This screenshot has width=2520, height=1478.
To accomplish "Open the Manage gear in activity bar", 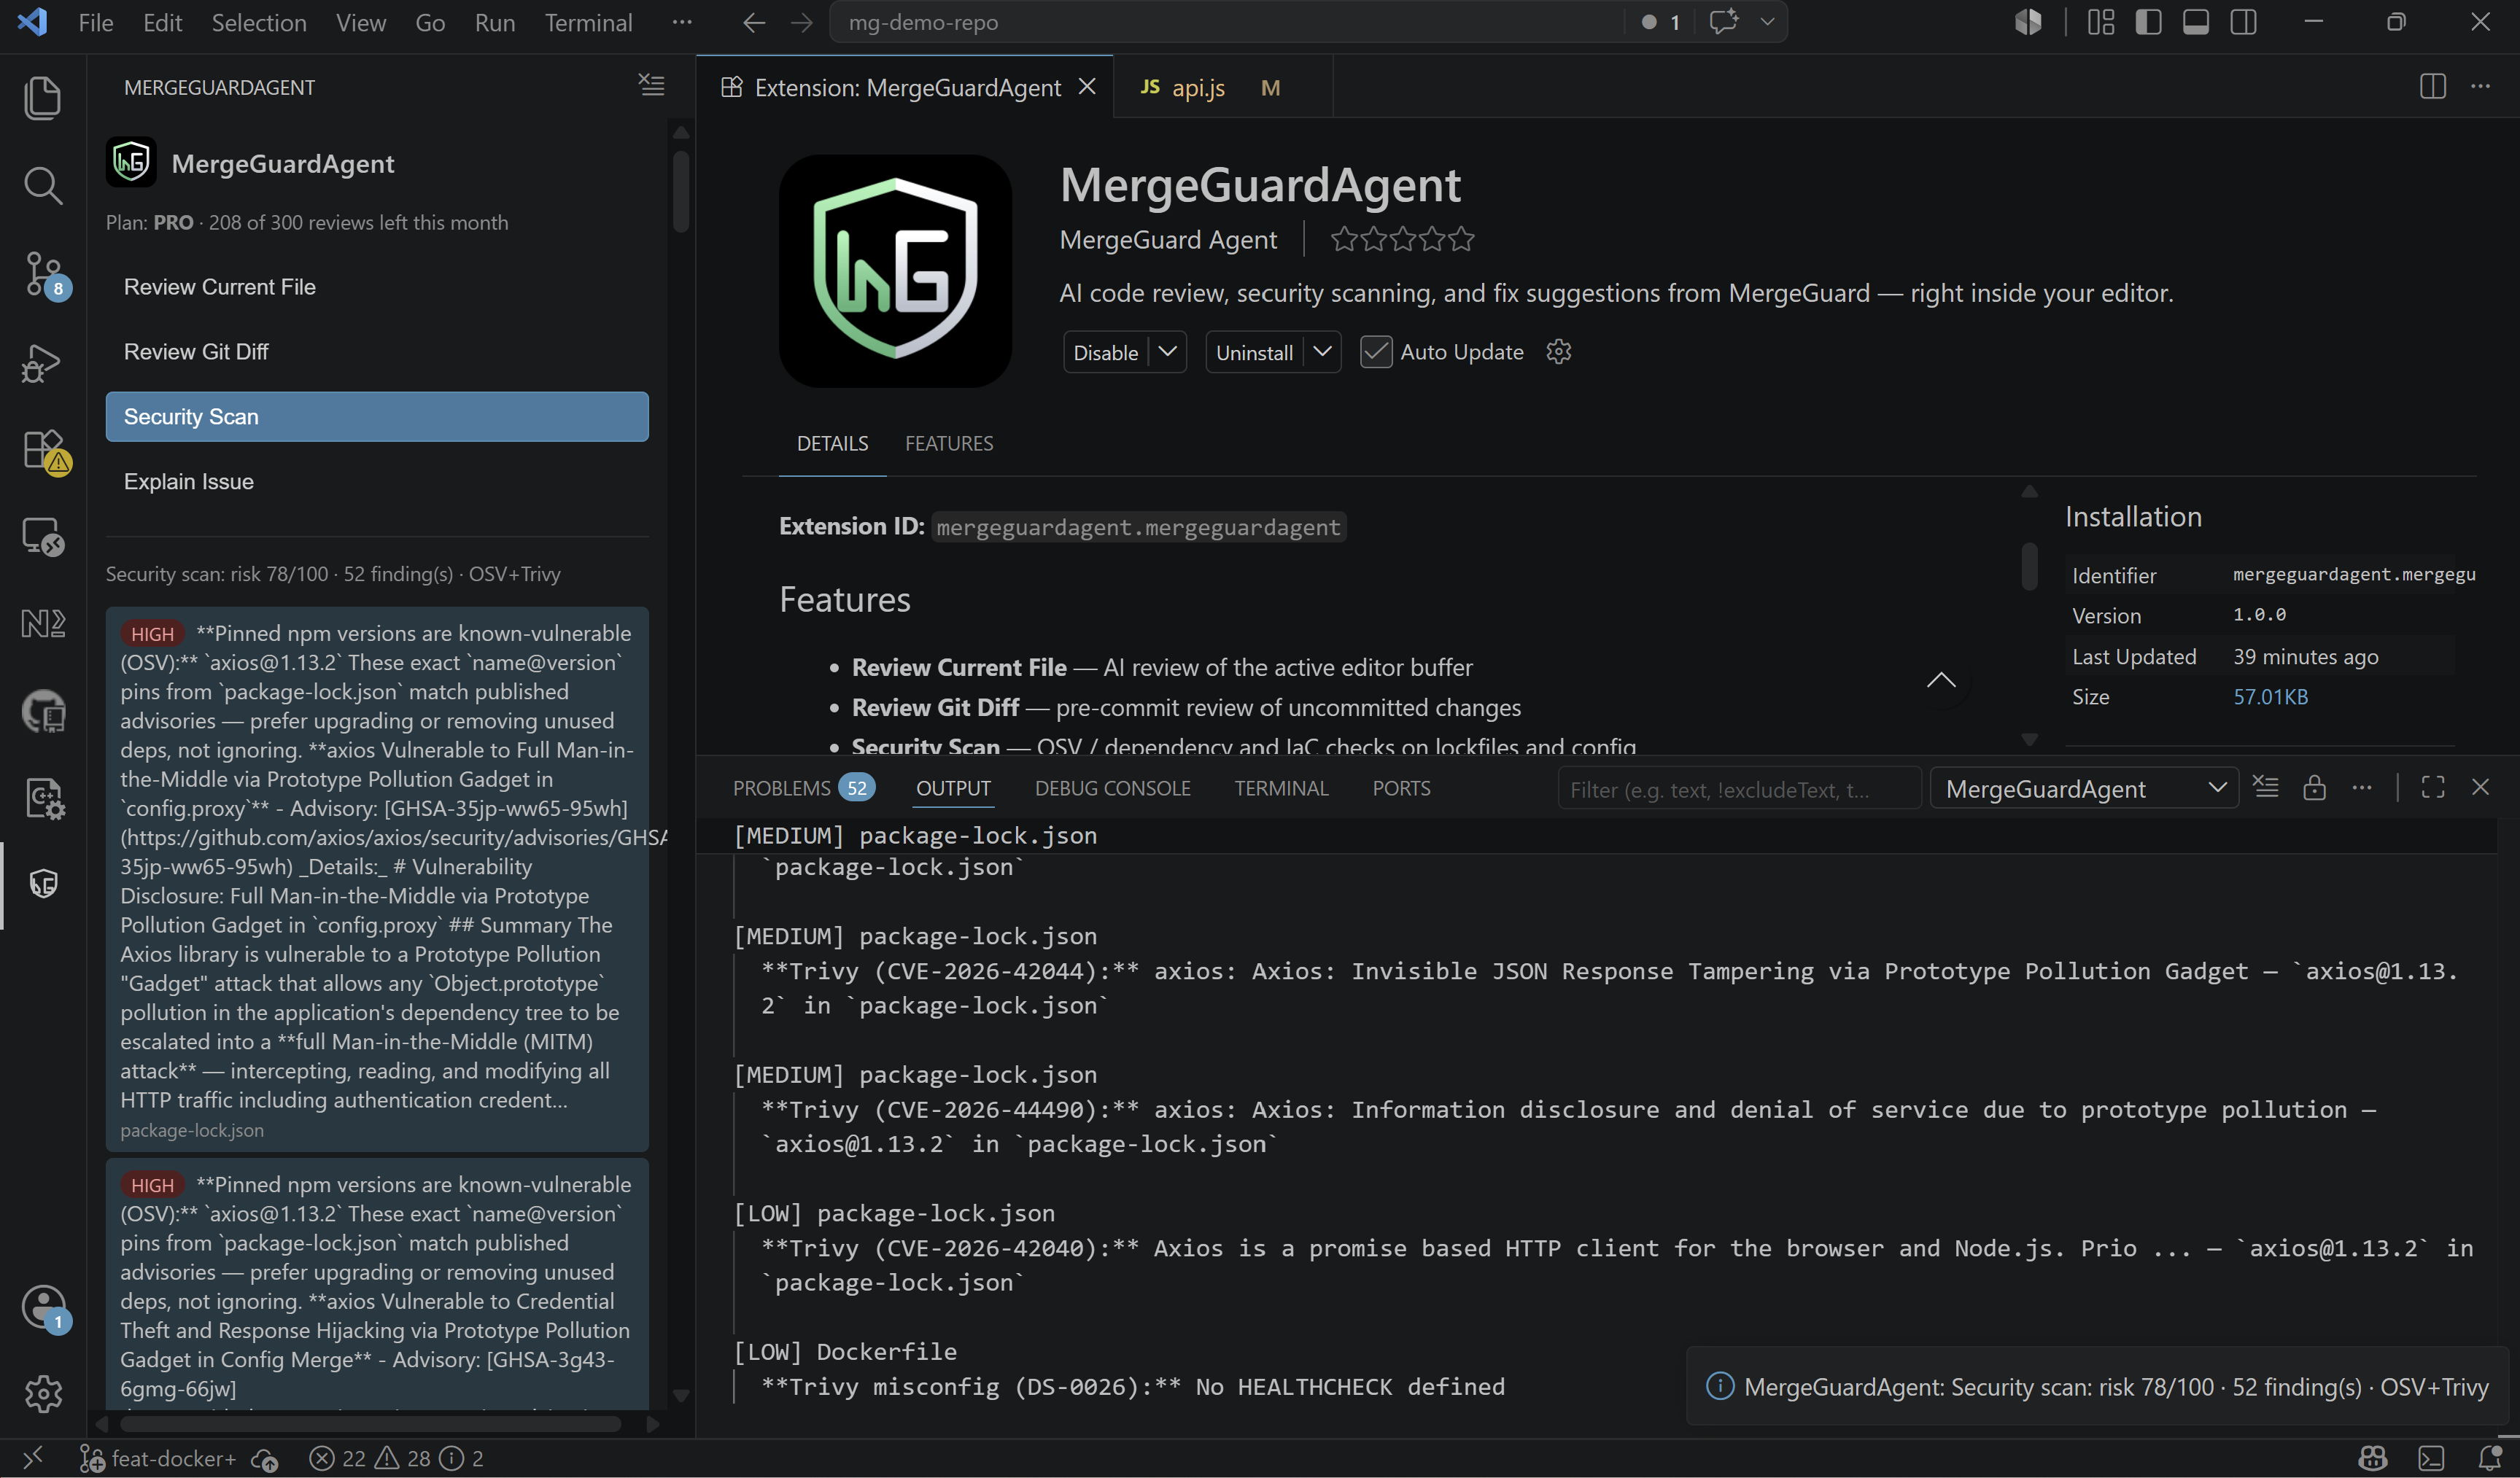I will coord(43,1393).
